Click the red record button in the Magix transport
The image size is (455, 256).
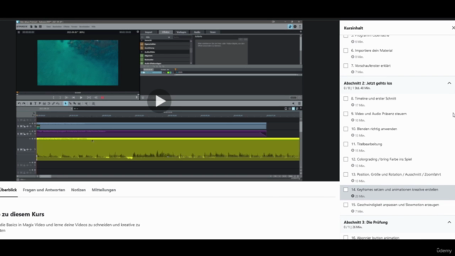click(102, 97)
